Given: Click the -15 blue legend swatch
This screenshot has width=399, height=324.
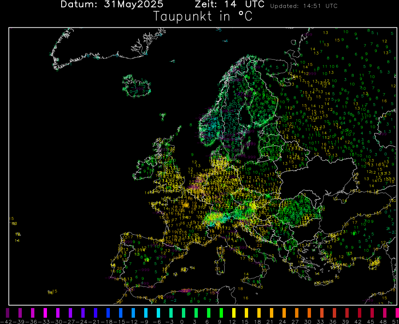Looking at the screenshot, I should (x=121, y=313).
